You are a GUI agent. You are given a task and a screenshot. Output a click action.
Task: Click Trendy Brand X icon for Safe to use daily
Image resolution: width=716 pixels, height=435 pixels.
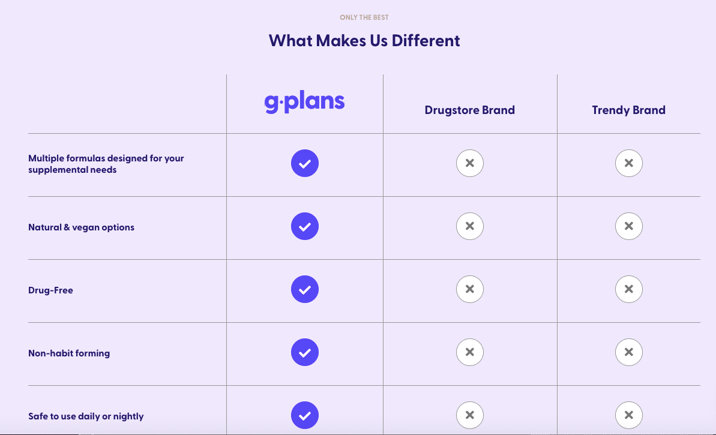(629, 415)
